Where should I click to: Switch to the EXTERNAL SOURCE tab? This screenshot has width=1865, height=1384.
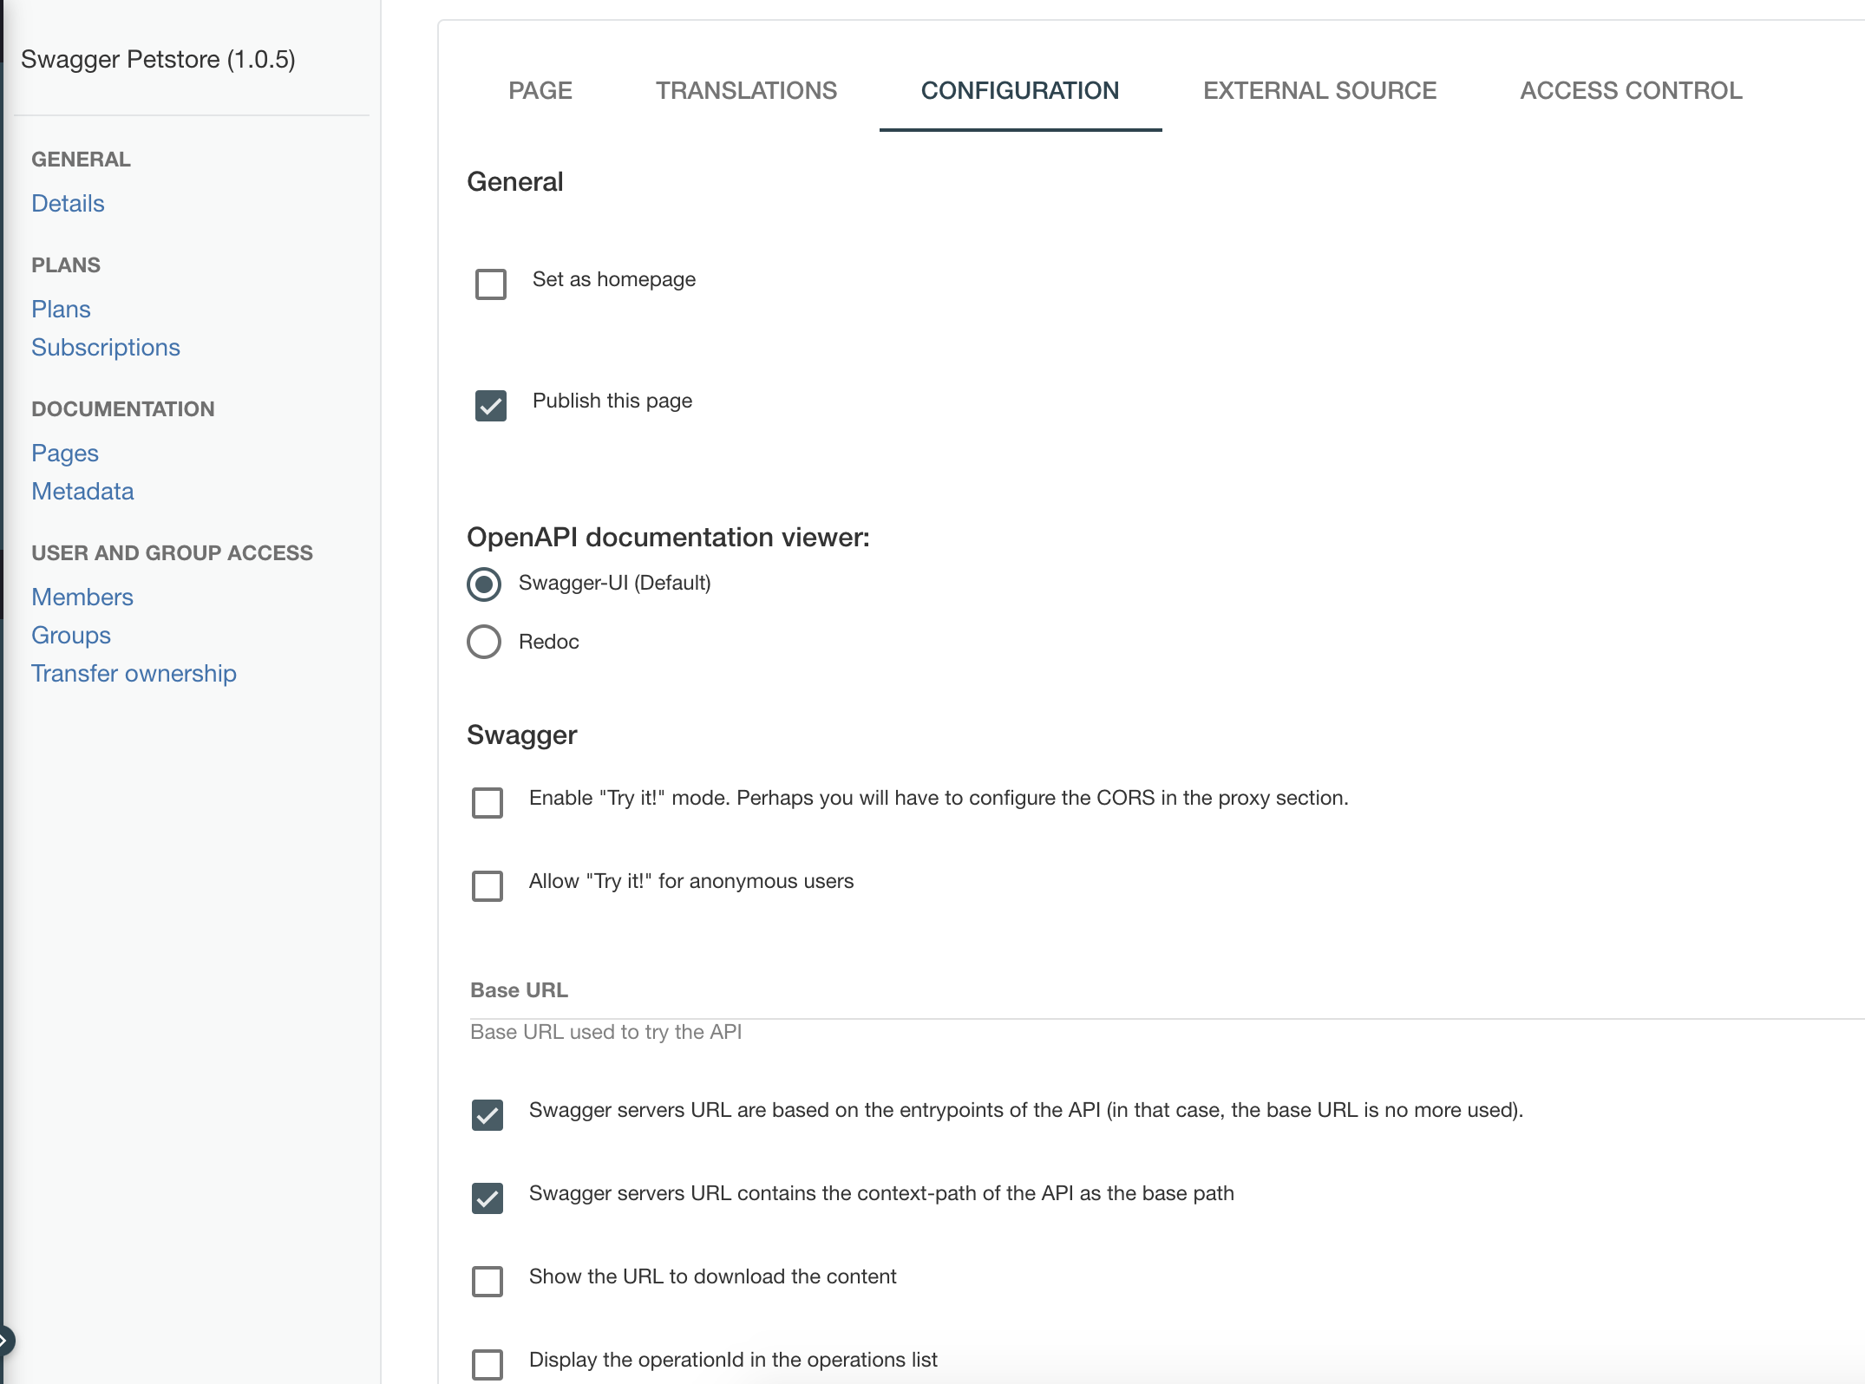pyautogui.click(x=1319, y=90)
